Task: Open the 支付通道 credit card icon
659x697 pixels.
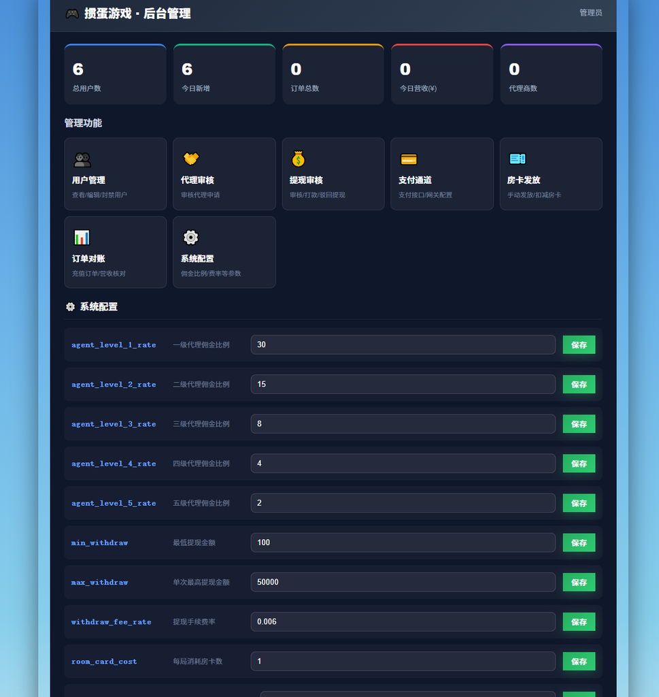Action: (409, 159)
